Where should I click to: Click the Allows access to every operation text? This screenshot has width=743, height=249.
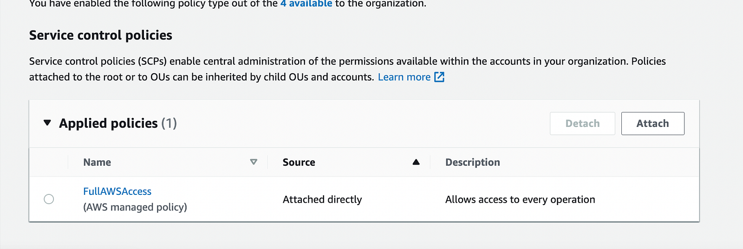pyautogui.click(x=520, y=199)
